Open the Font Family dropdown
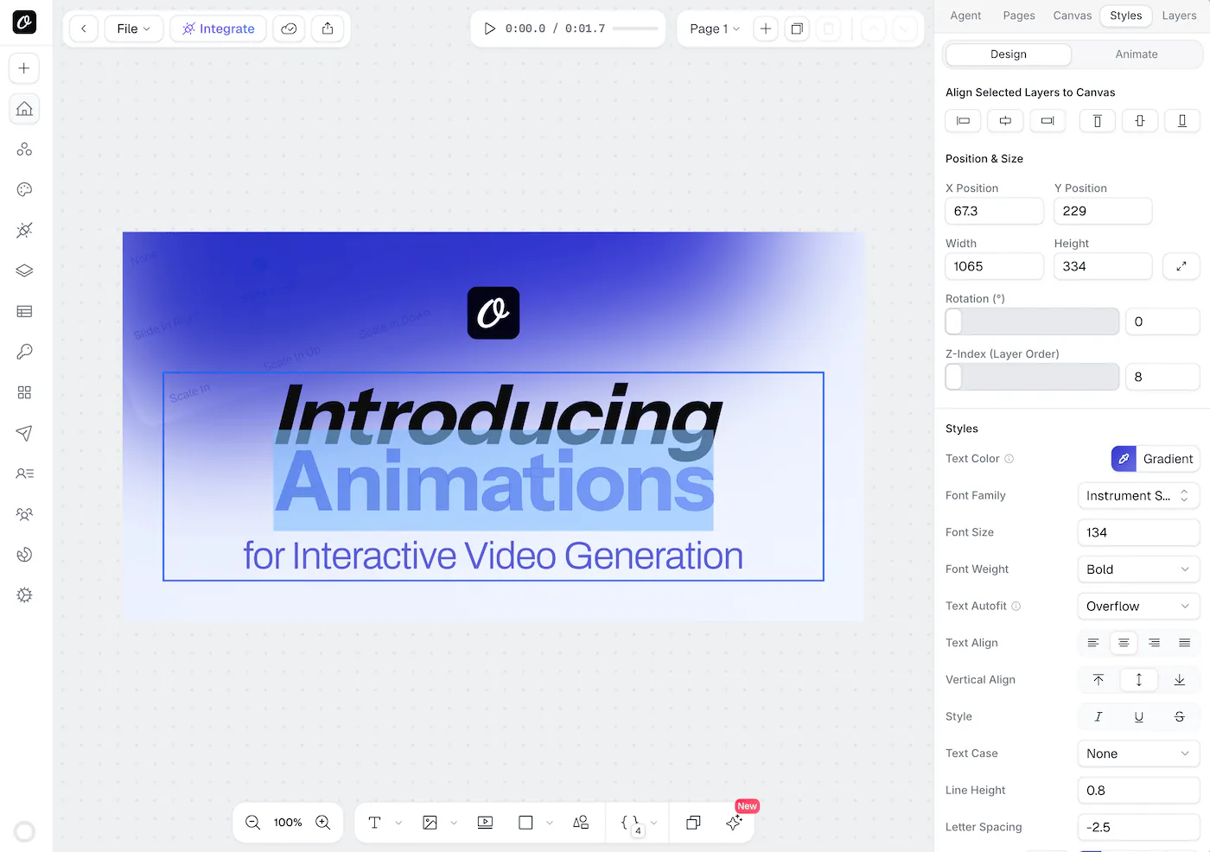The image size is (1210, 852). (1138, 496)
